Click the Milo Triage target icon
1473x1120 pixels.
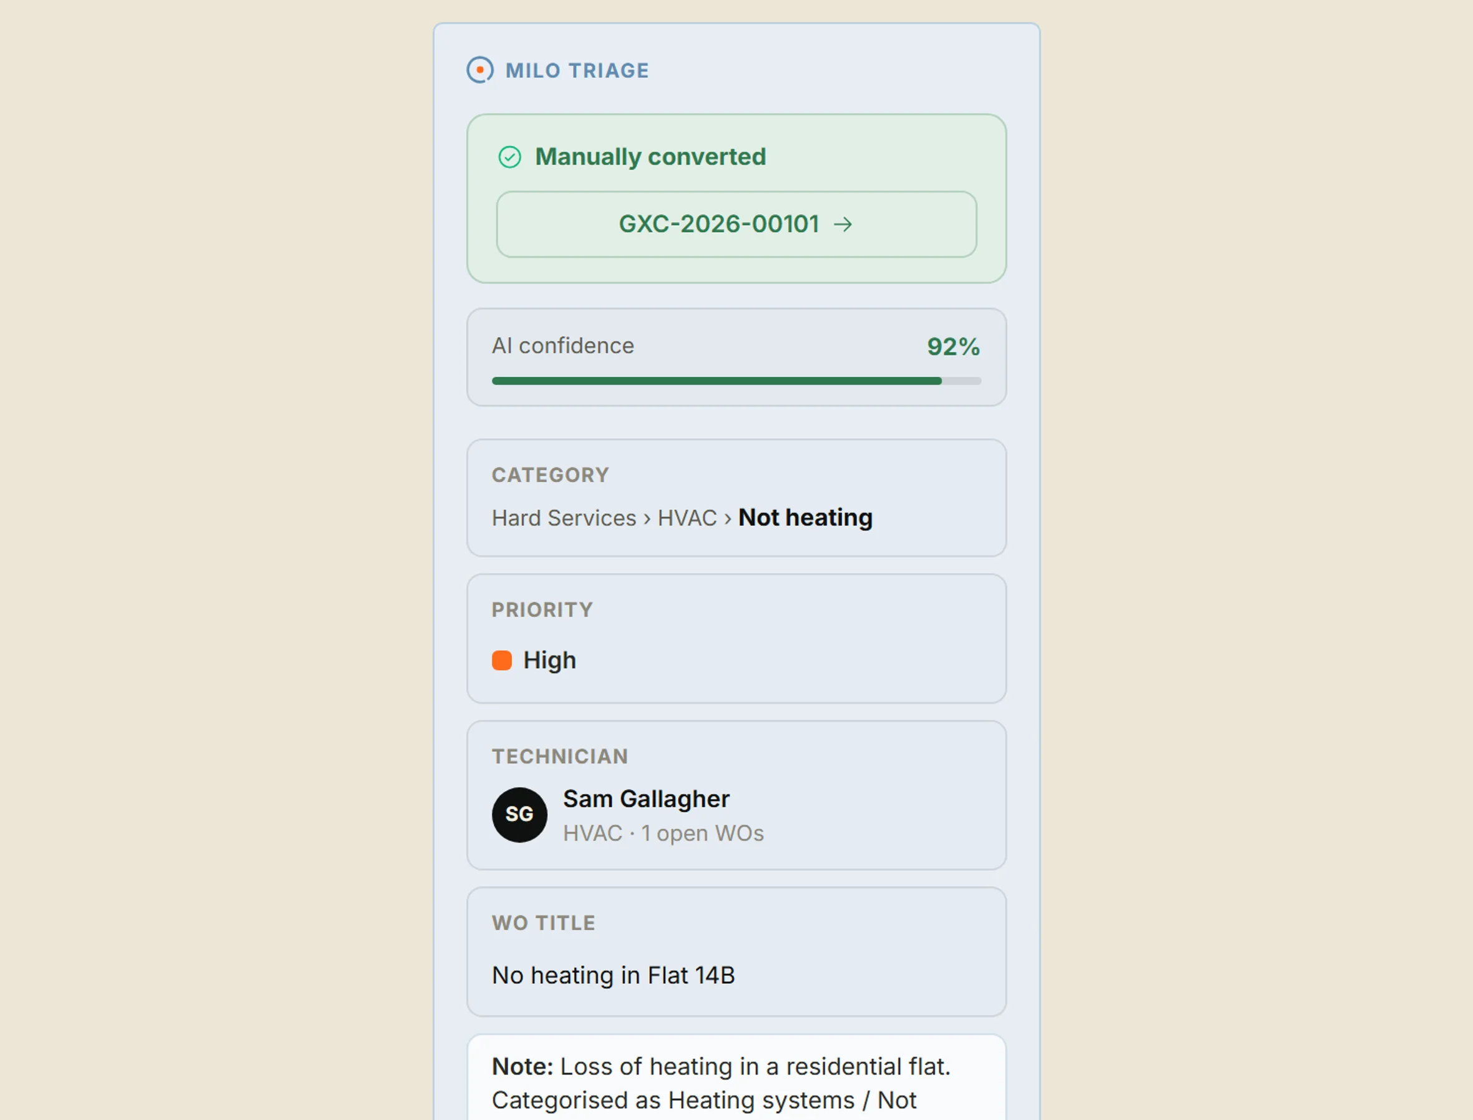(480, 70)
